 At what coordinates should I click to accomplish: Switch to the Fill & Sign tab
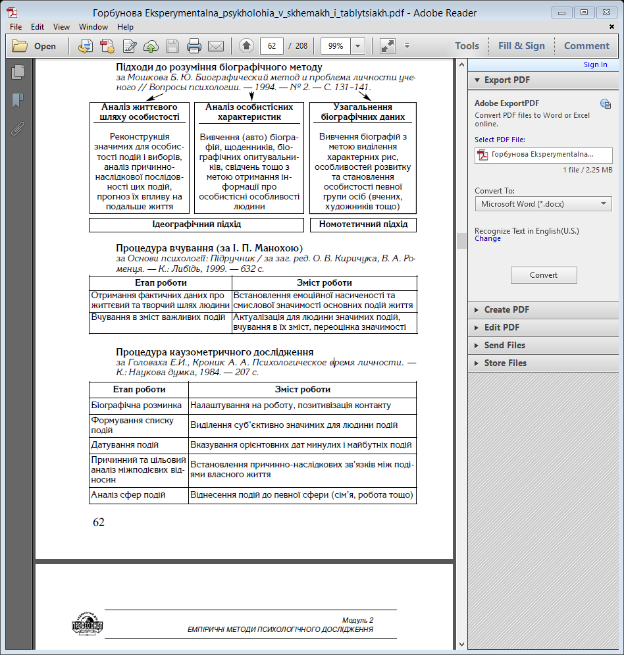point(521,46)
